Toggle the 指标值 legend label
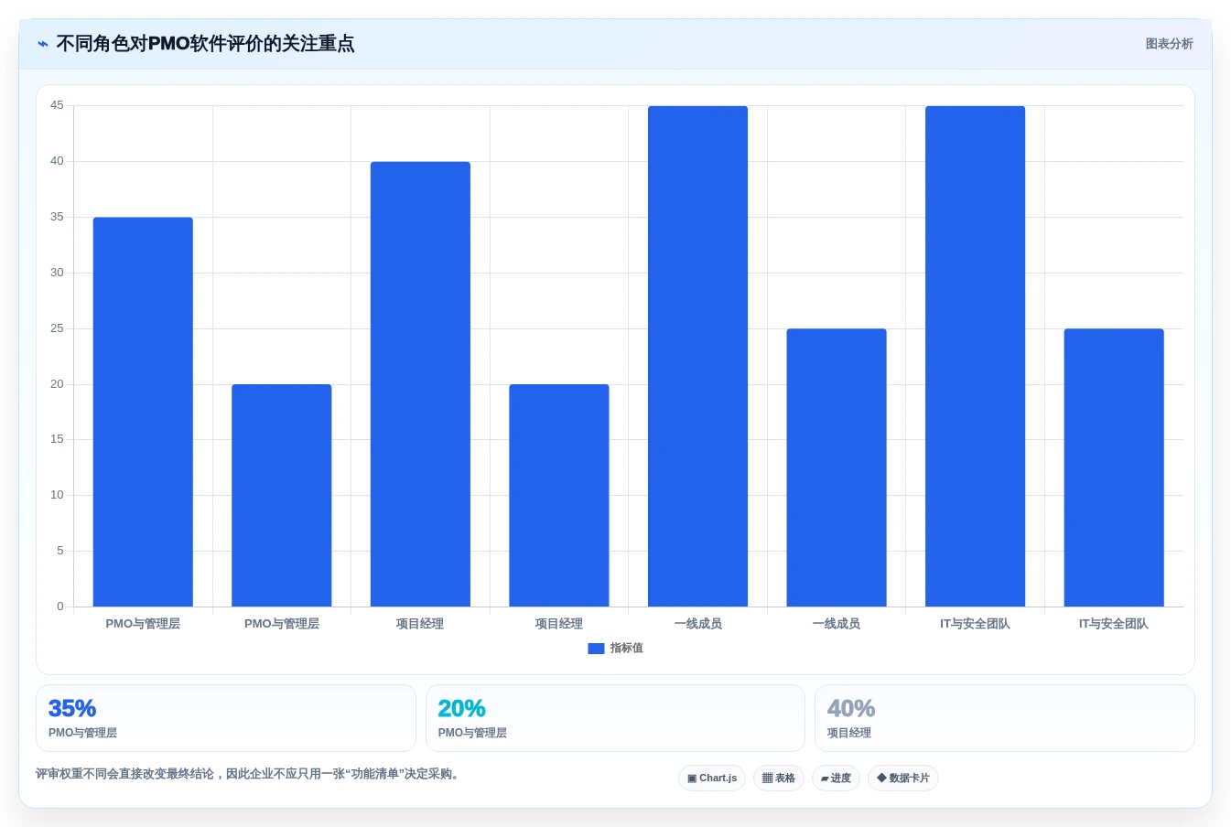 tap(627, 649)
